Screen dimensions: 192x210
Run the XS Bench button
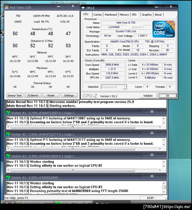pos(33,95)
